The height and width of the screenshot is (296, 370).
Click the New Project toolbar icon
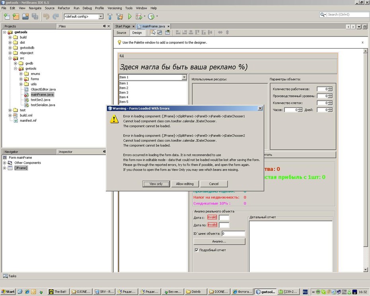(16, 16)
